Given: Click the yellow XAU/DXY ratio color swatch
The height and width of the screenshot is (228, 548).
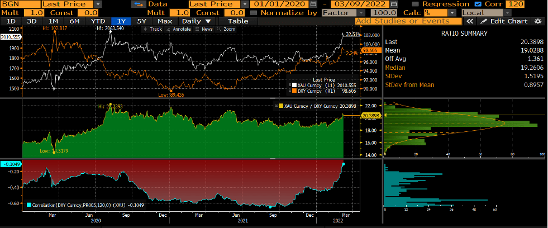Looking at the screenshot, I should tap(282, 106).
